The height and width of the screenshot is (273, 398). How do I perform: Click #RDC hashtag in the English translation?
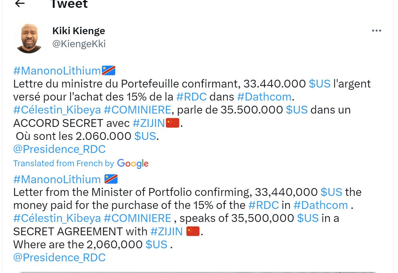(x=263, y=205)
